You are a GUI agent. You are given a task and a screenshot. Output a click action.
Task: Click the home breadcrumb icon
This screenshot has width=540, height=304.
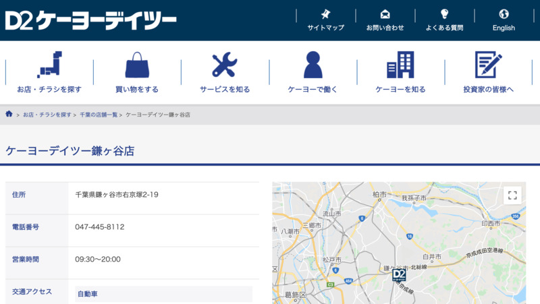pos(9,115)
